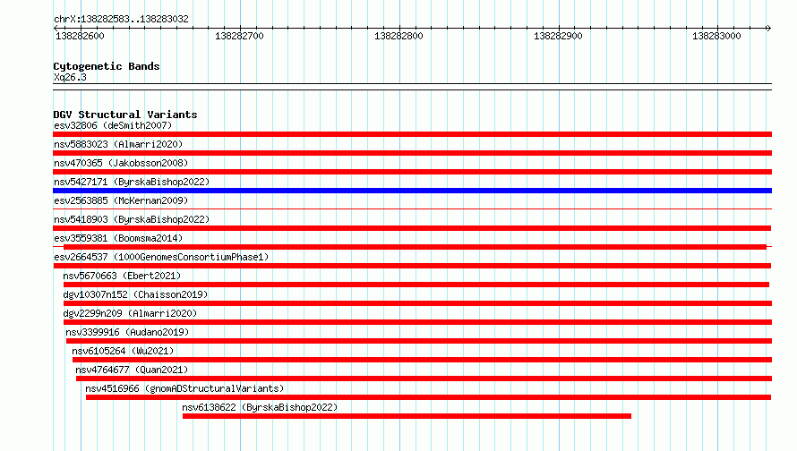Click nsv5427171 (ByrskaBishop2022) label
The height and width of the screenshot is (451, 797).
132,182
